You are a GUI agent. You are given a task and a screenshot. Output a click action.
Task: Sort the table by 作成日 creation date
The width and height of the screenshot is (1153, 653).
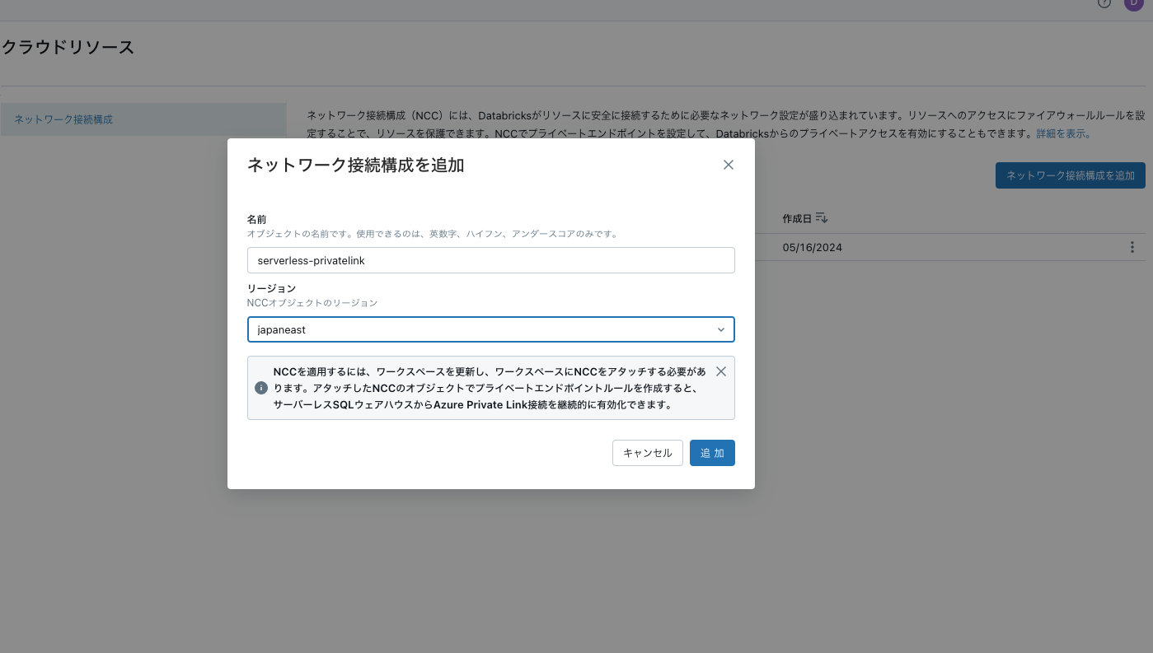pyautogui.click(x=798, y=217)
